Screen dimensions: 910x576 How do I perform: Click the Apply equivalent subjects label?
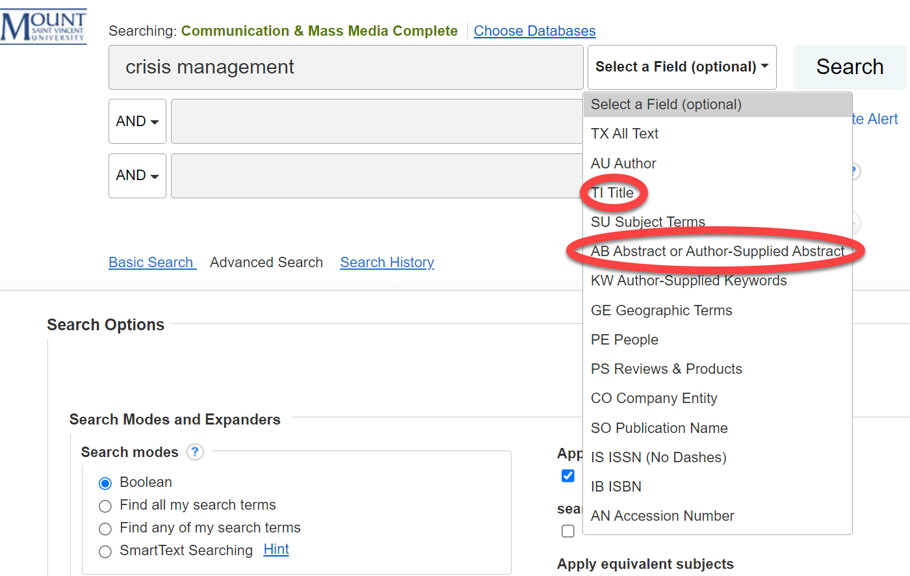click(x=645, y=564)
